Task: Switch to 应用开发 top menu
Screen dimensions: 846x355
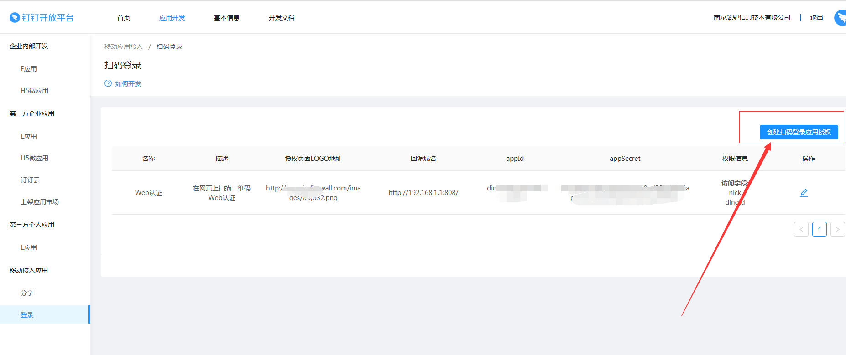Action: pos(172,18)
